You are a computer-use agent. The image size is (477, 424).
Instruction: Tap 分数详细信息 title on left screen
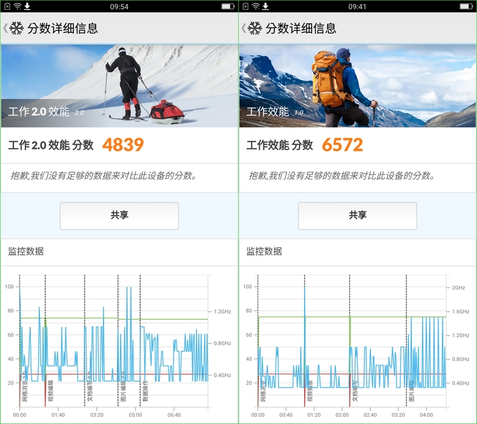click(63, 28)
